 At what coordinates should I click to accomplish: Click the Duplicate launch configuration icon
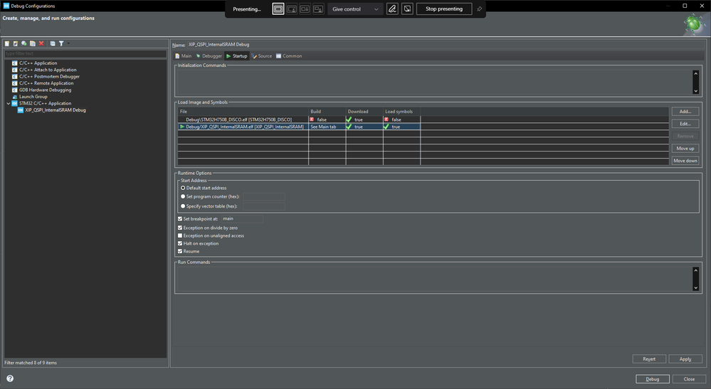coord(33,44)
